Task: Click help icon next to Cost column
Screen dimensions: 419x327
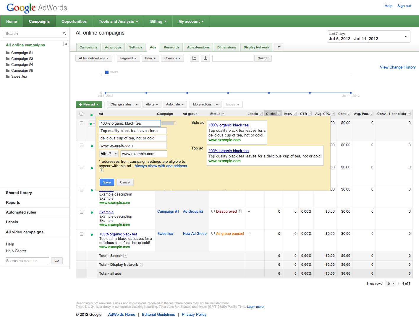Action: click(x=348, y=114)
